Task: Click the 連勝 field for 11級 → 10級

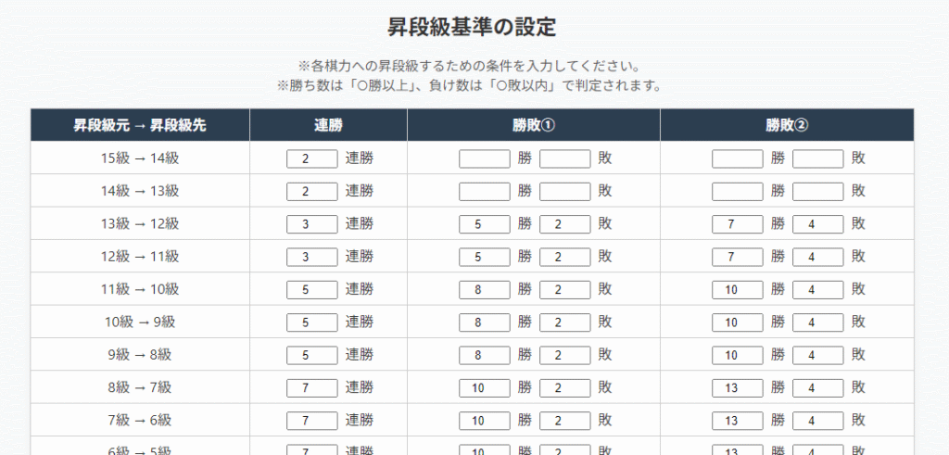Action: [312, 290]
